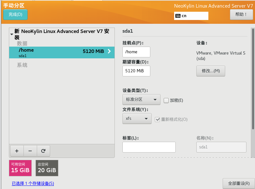Click the 手动分区 title text
This screenshot has height=189, width=255.
[14, 5]
